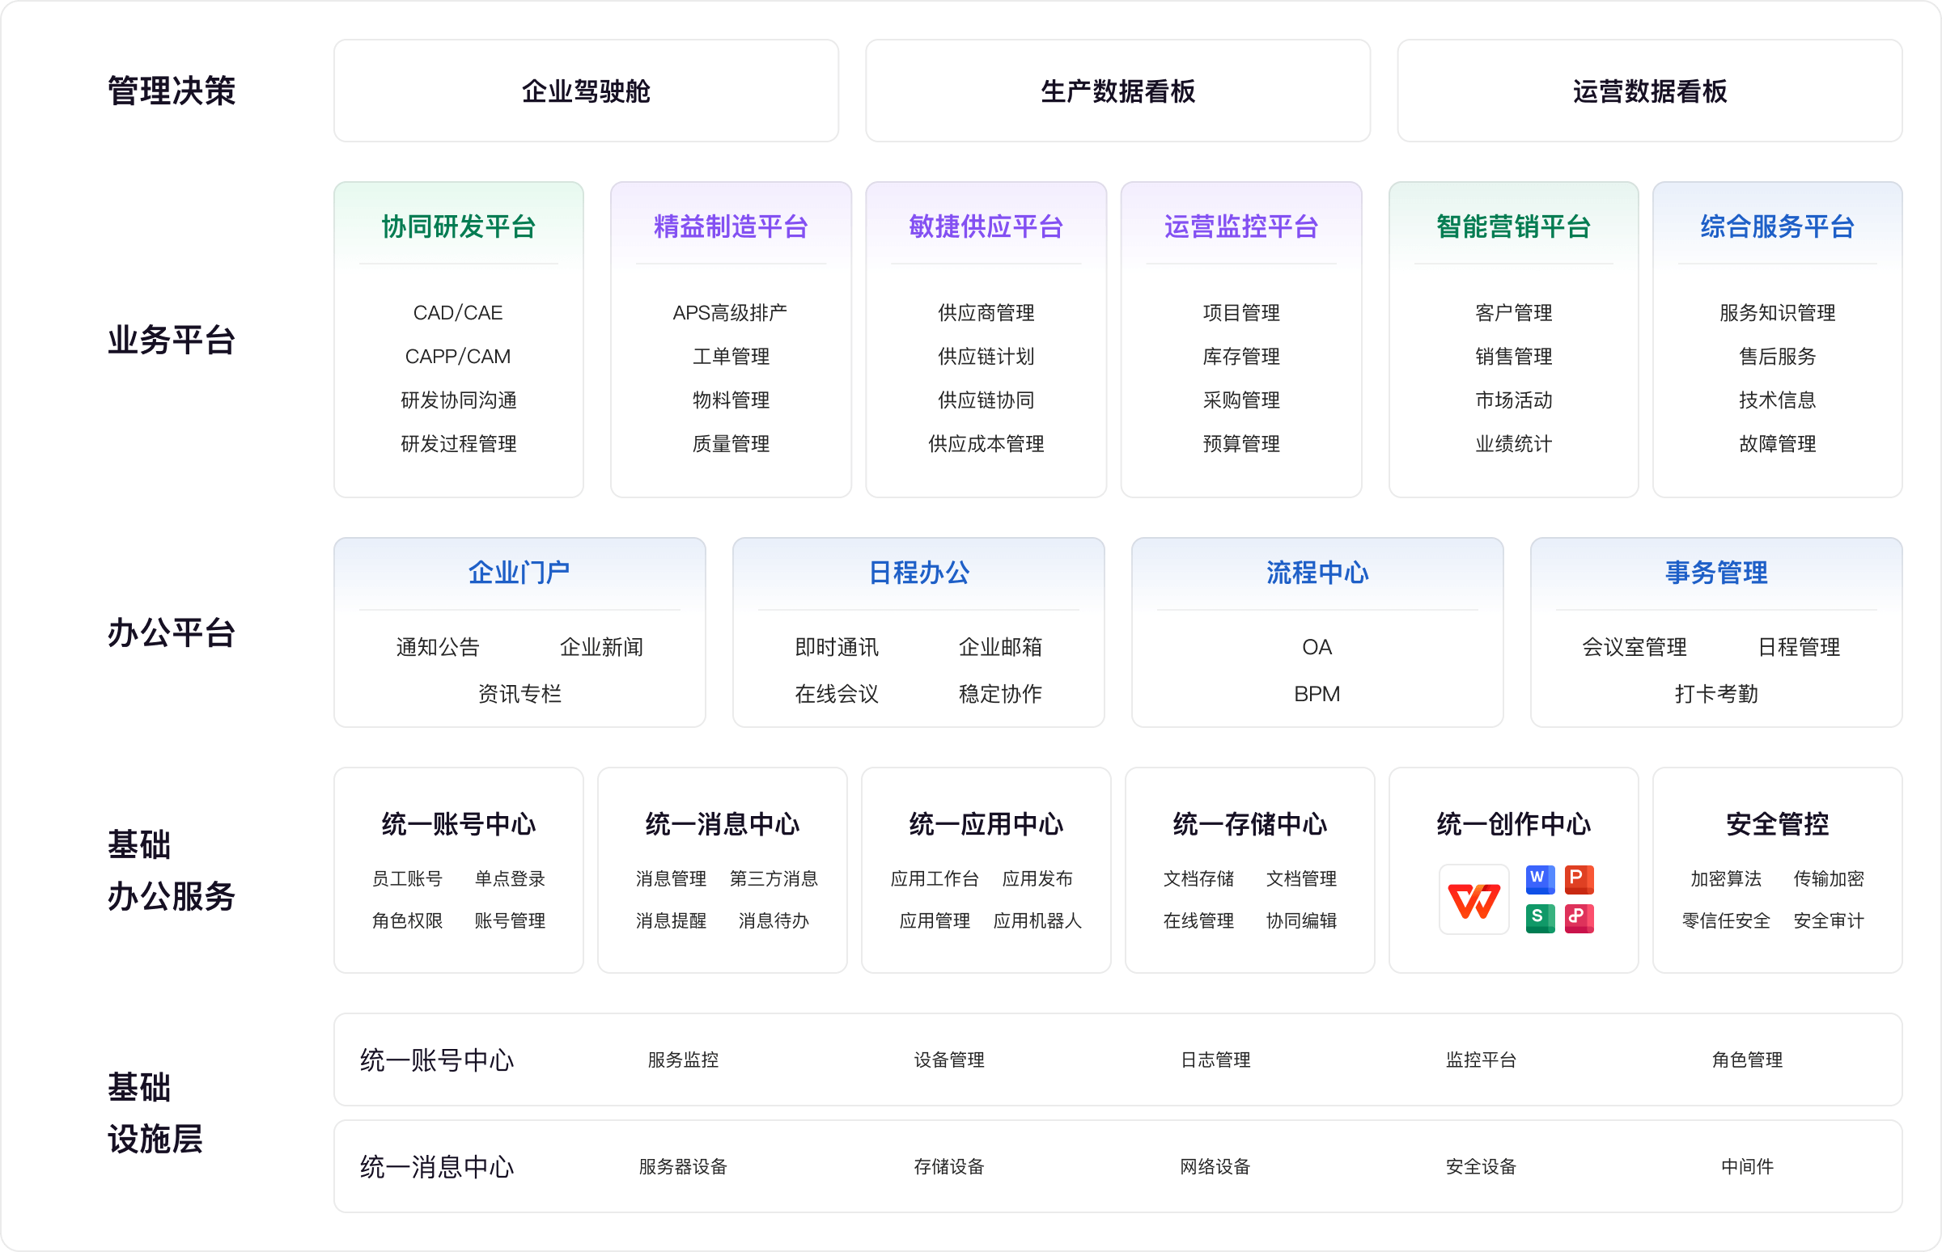
Task: Open the 生产数据看板 card
Action: 1117,91
